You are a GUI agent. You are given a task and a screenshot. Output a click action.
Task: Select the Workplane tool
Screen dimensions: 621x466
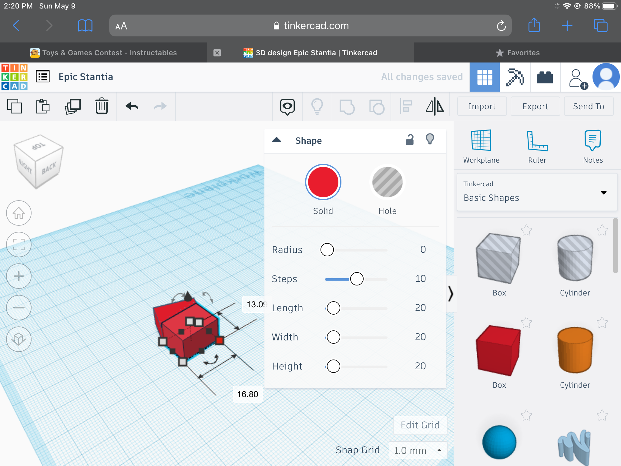tap(481, 146)
